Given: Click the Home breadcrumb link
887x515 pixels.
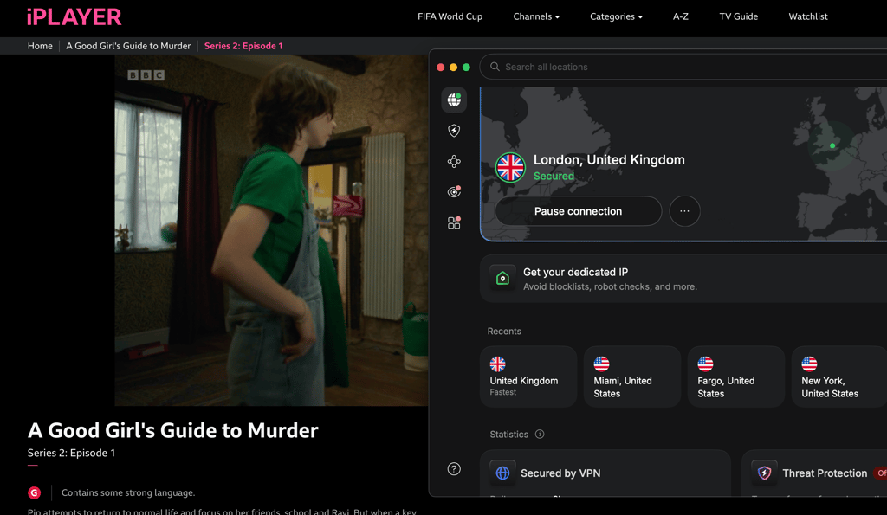Looking at the screenshot, I should pos(40,46).
